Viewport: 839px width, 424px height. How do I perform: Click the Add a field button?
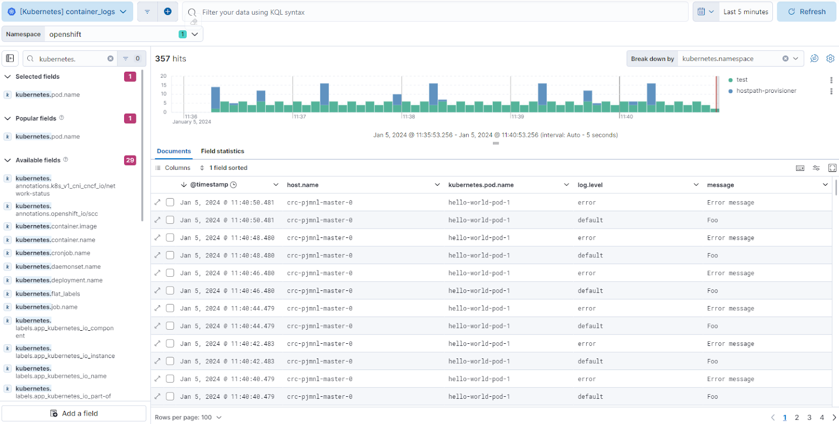[x=74, y=413]
